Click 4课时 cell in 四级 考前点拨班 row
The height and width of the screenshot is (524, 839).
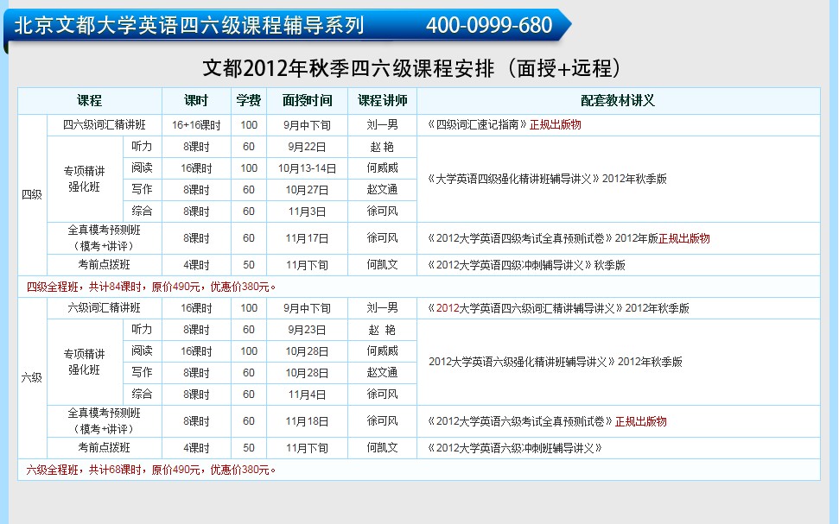point(196,265)
